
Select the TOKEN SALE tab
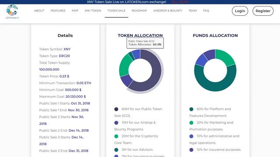[x=116, y=10]
